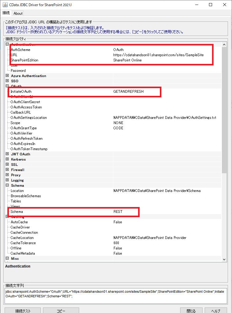This screenshot has width=232, height=313.
Task: Expand the Azure Authentication section
Action: pyautogui.click(x=7, y=76)
